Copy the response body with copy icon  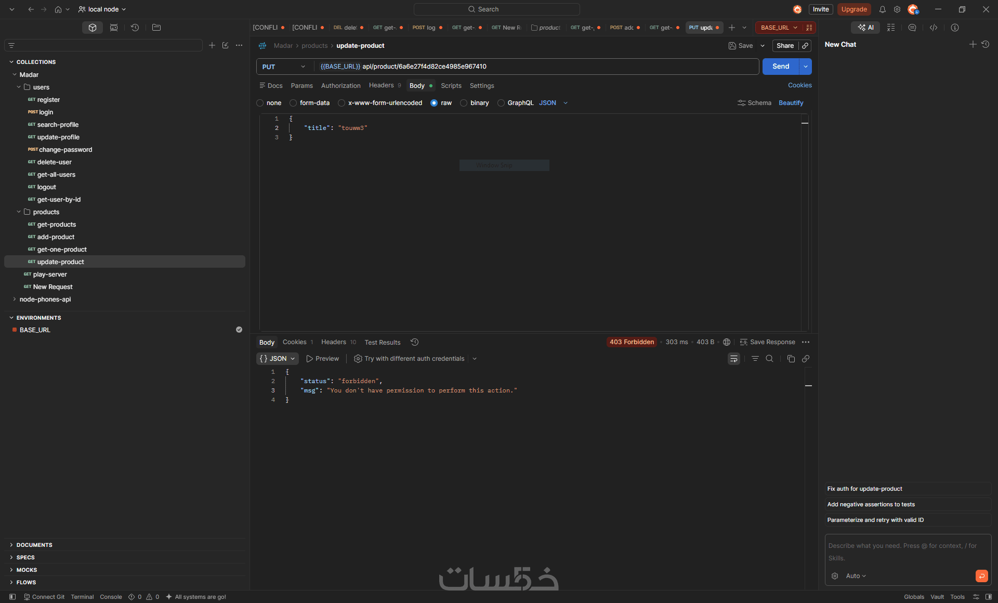click(791, 359)
